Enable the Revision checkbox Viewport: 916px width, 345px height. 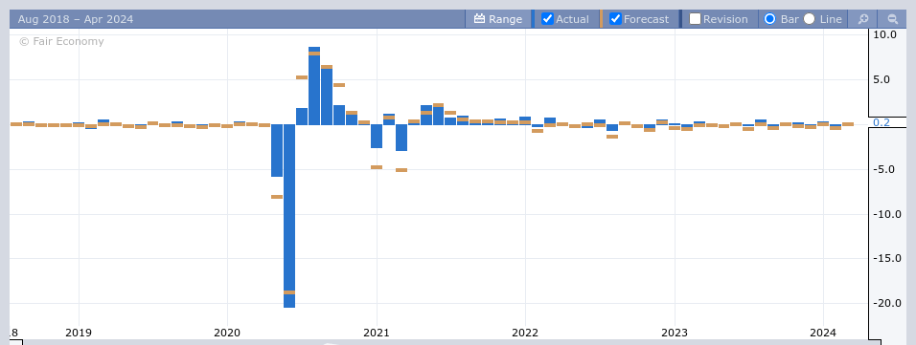(x=696, y=19)
